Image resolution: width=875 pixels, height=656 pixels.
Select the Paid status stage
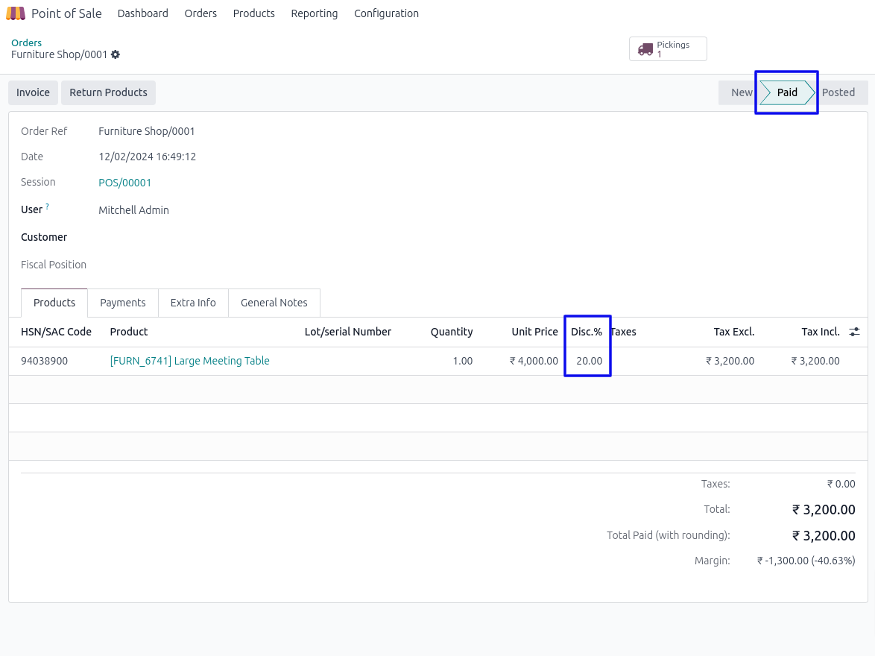[787, 92]
